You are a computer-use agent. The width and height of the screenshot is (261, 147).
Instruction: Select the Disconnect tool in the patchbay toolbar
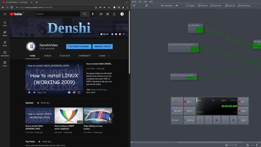click(x=146, y=5)
